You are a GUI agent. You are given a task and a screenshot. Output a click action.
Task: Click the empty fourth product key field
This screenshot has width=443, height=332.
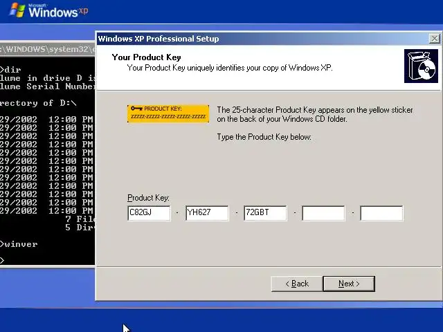click(323, 213)
